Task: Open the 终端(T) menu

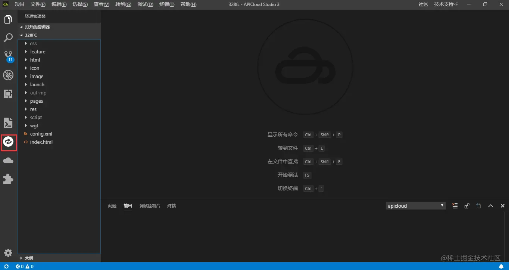Action: coord(167,4)
